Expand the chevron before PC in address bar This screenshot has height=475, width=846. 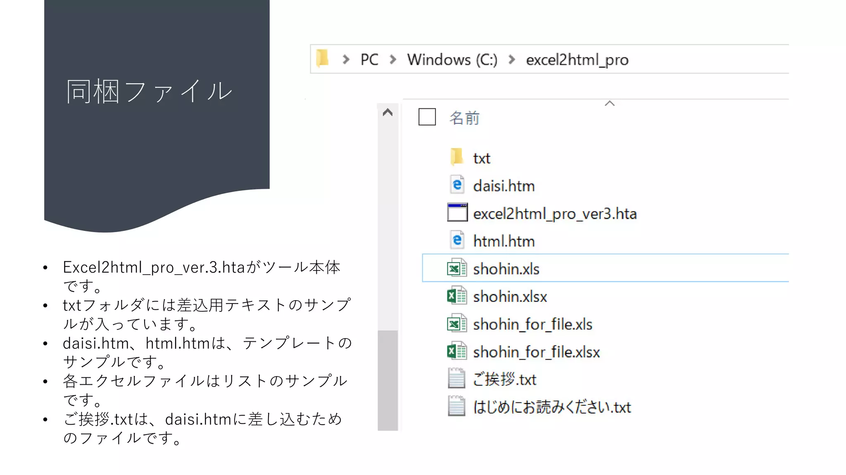(346, 60)
